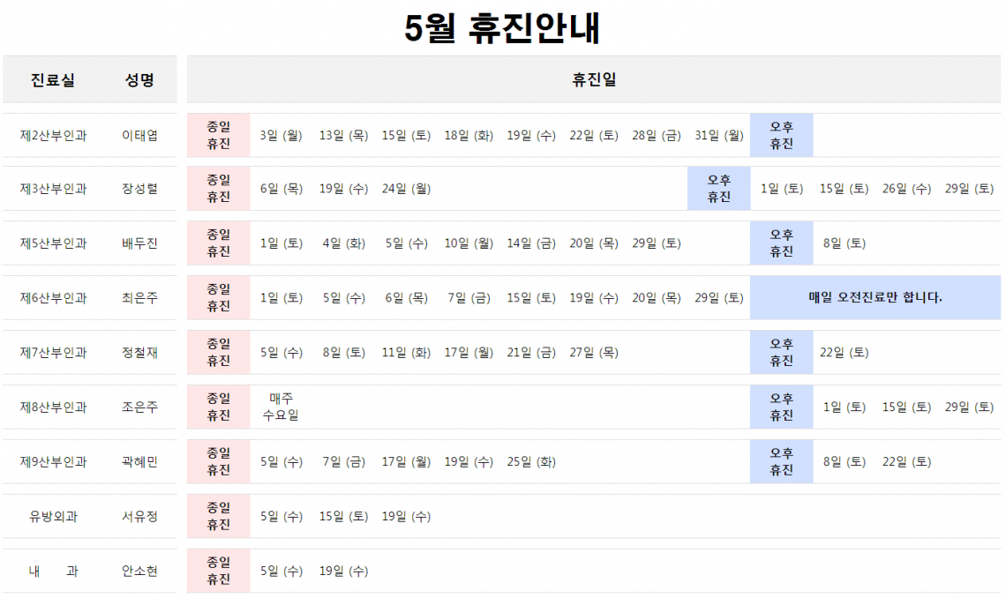Select the 유방외과 department label

click(53, 517)
